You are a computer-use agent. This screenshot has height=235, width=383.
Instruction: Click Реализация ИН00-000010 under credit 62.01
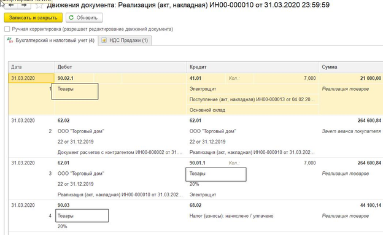coord(252,152)
